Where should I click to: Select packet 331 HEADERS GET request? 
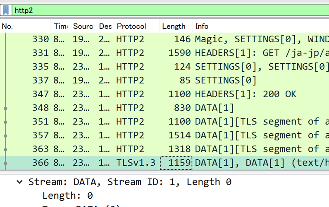[x=165, y=53]
